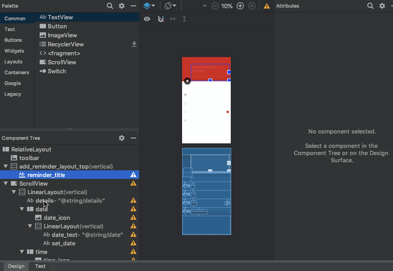The height and width of the screenshot is (271, 393).
Task: Choose fragment in the palette
Action: coord(87,53)
